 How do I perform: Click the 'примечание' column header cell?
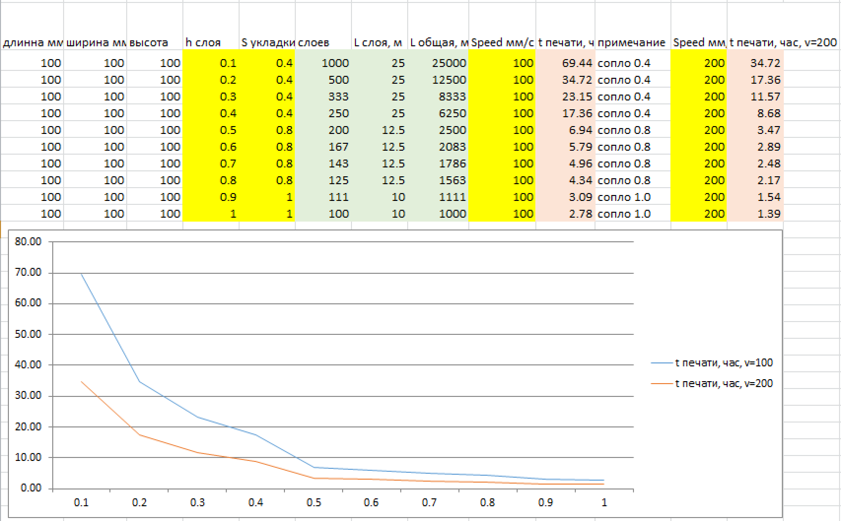(632, 42)
